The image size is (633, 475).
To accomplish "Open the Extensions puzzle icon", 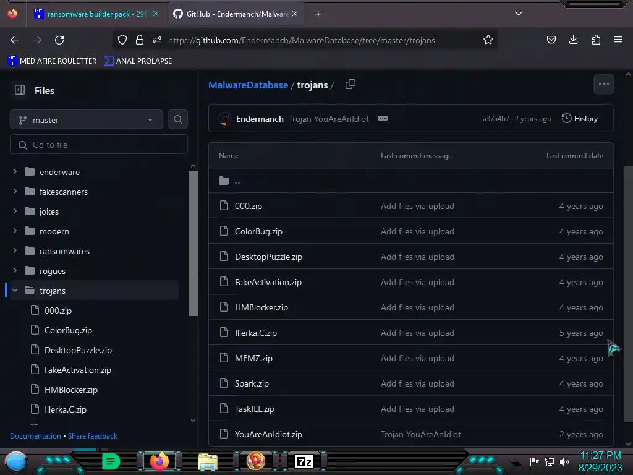I will [x=596, y=40].
